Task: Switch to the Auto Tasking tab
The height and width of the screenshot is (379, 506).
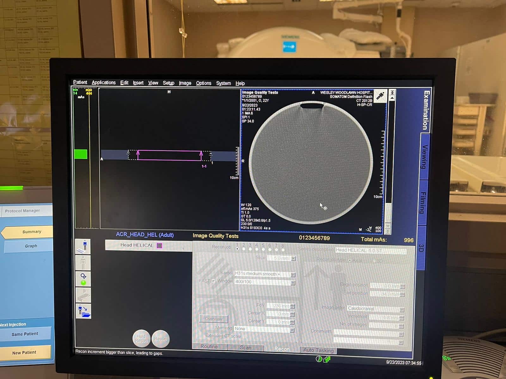Action: pyautogui.click(x=318, y=350)
